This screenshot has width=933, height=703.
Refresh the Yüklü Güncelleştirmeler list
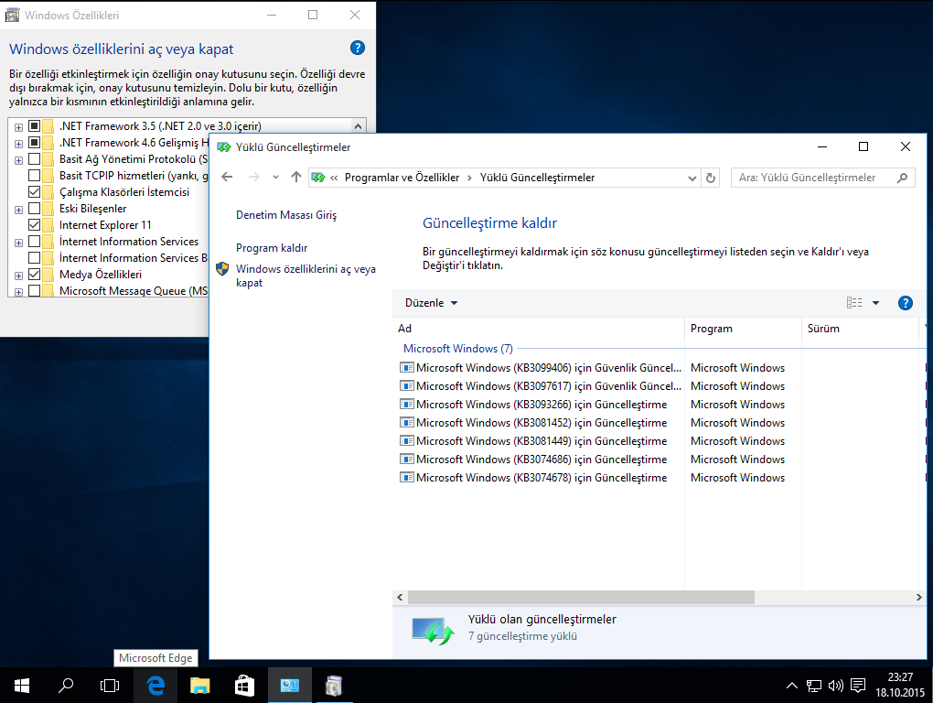tap(711, 178)
